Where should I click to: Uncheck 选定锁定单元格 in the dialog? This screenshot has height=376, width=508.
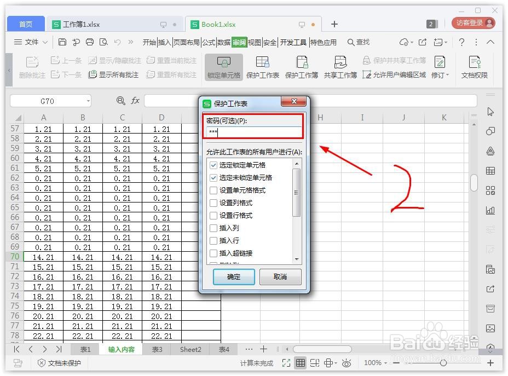point(213,165)
